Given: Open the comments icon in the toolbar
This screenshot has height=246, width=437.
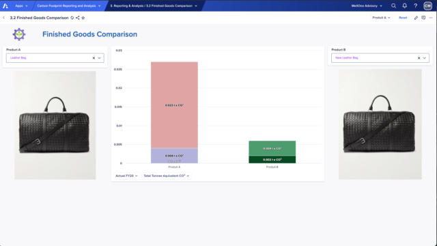Looking at the screenshot, I should click(423, 18).
